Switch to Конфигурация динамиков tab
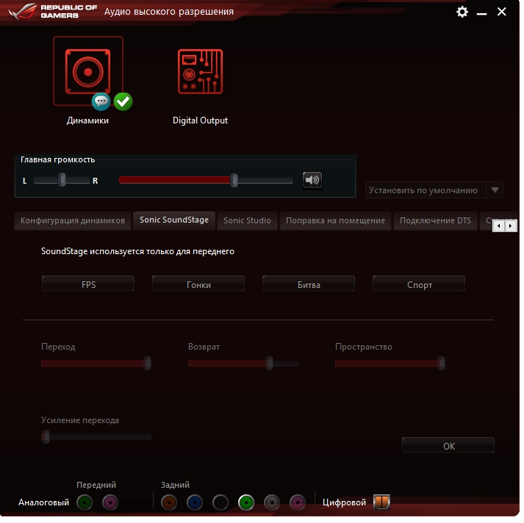Viewport: 524px width, 523px height. 73,221
